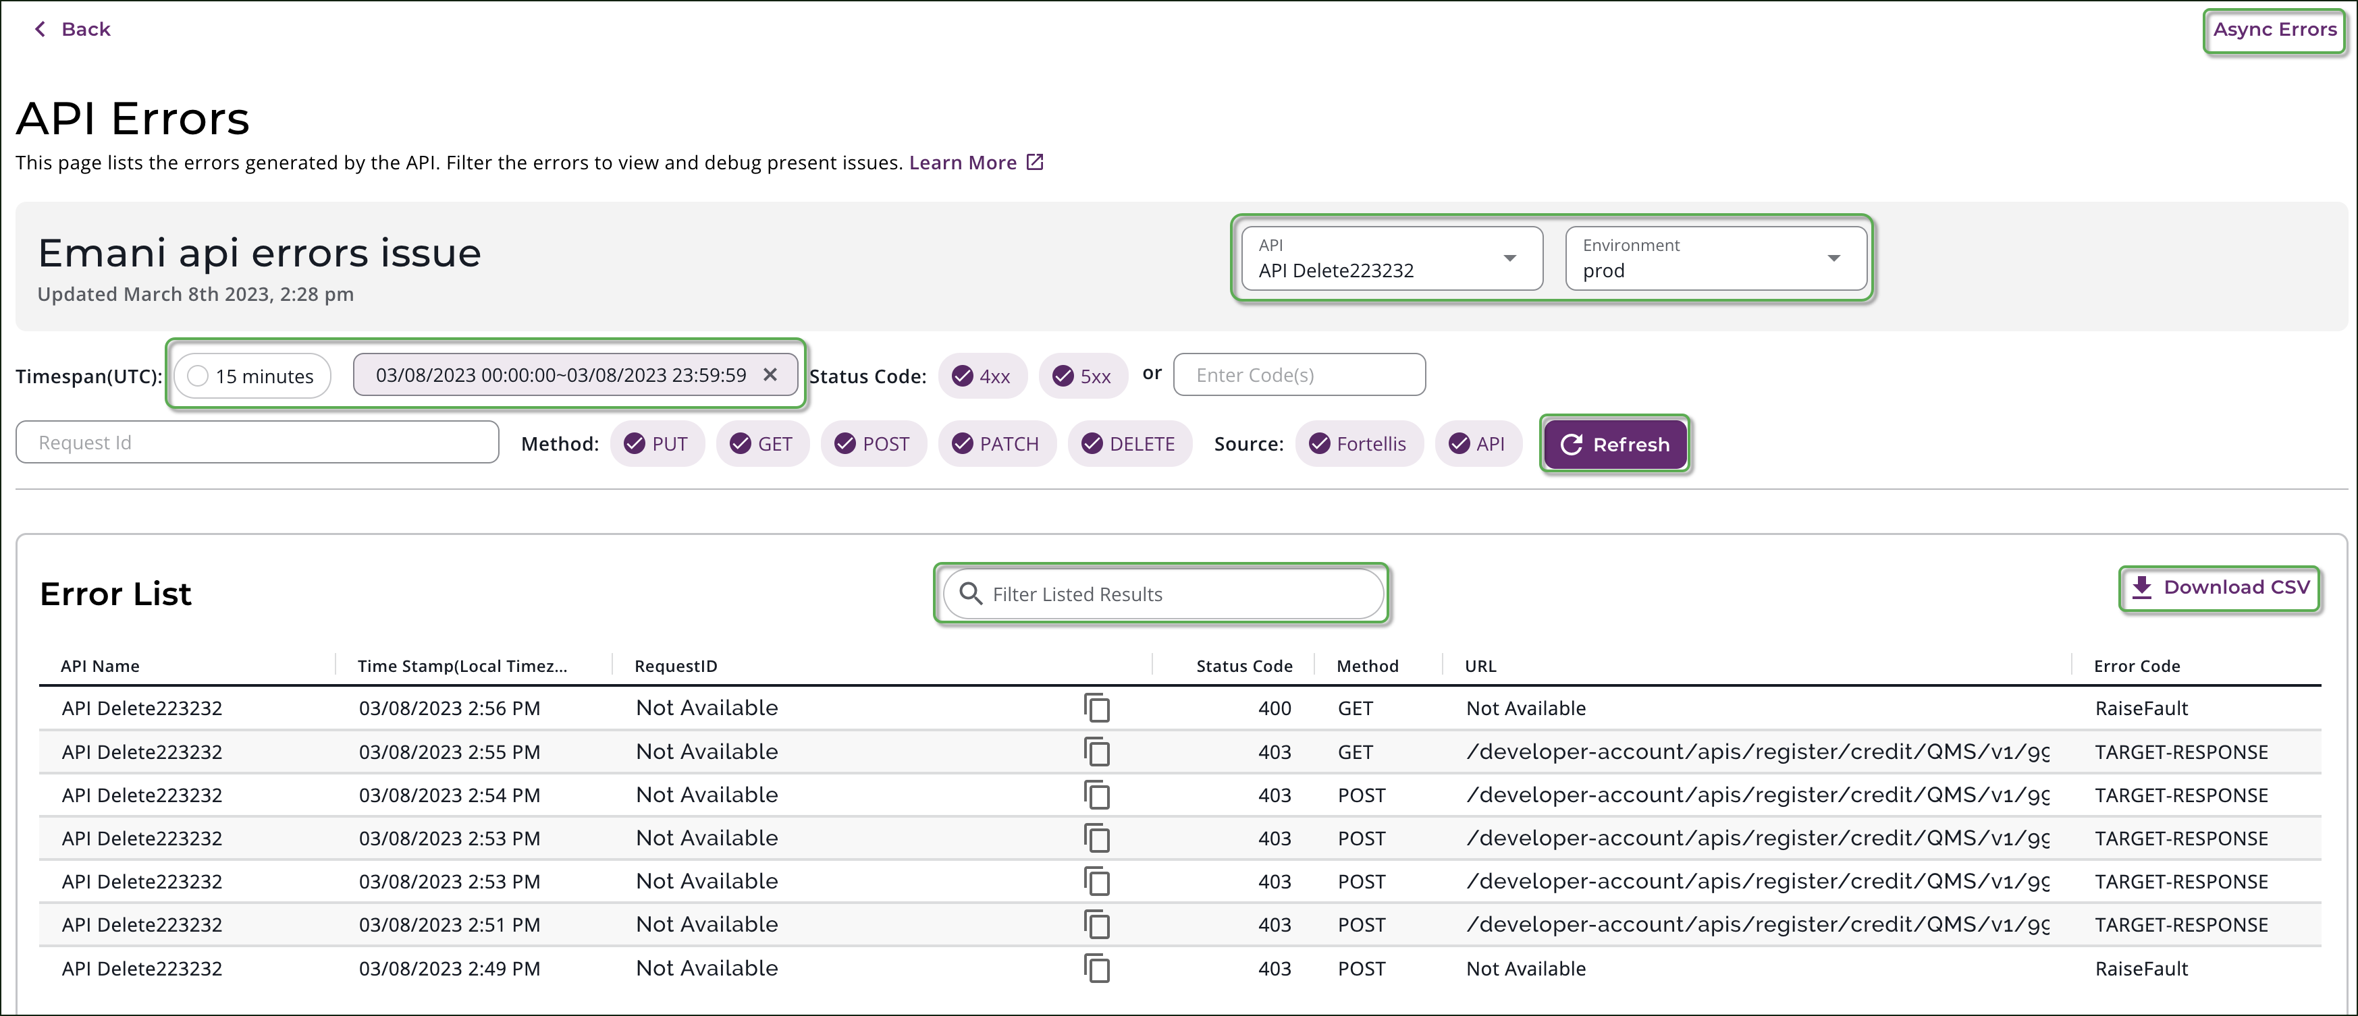This screenshot has width=2358, height=1016.
Task: Toggle the GET method filter chip
Action: click(x=763, y=443)
